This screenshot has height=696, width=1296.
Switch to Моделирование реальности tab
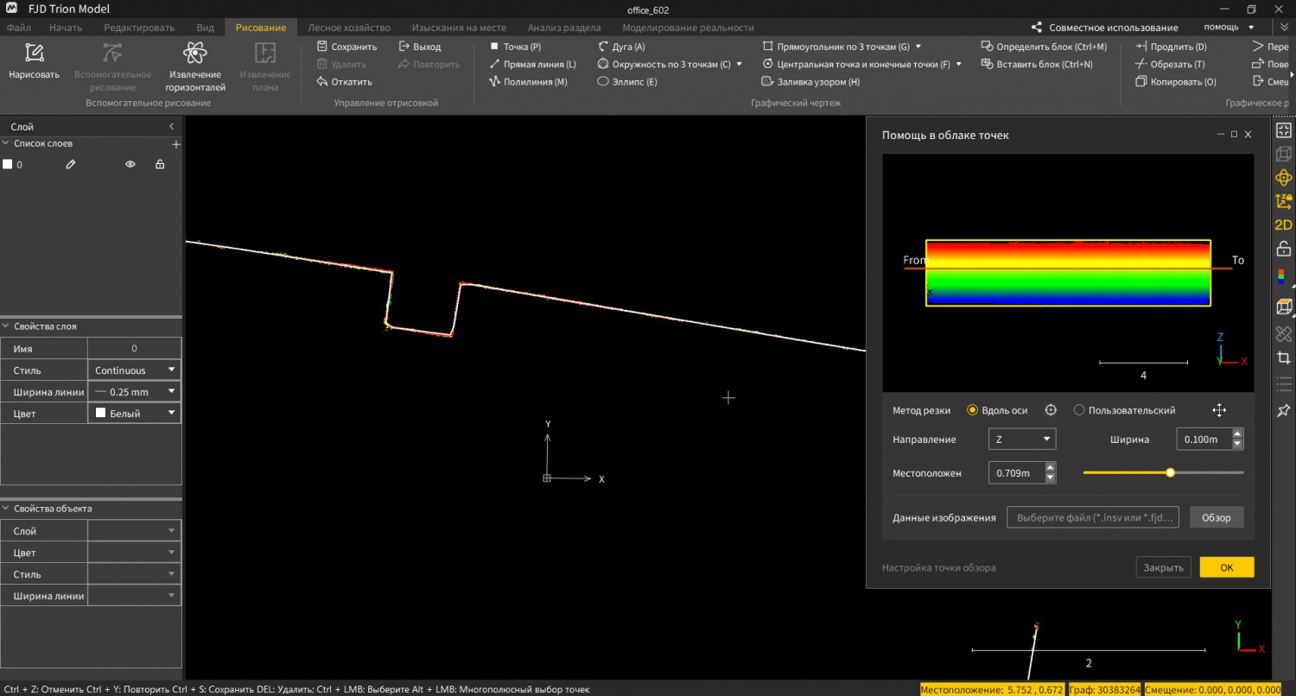tap(688, 28)
